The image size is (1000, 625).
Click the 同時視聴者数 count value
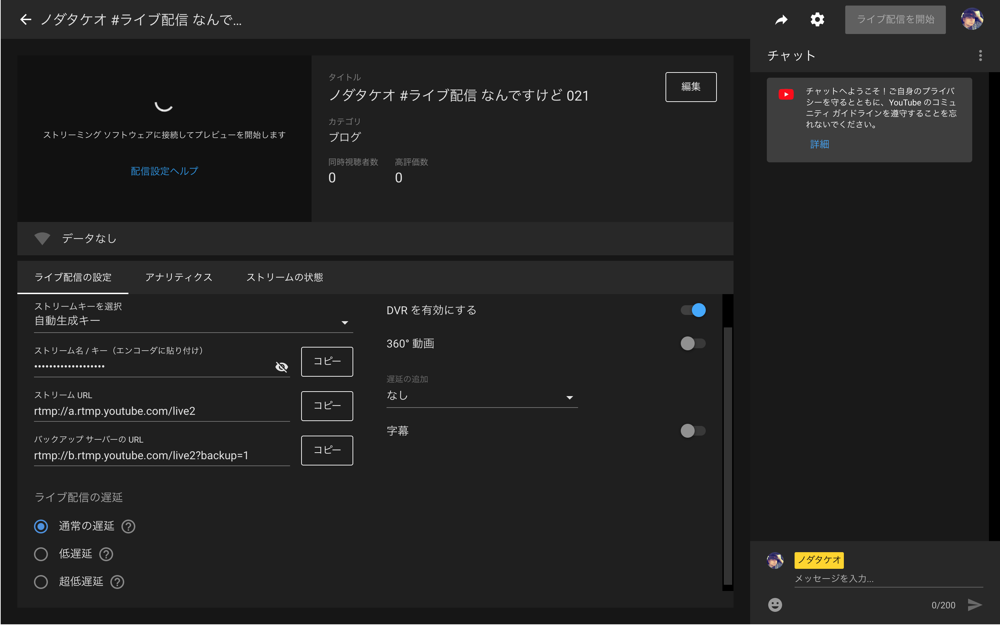click(332, 178)
